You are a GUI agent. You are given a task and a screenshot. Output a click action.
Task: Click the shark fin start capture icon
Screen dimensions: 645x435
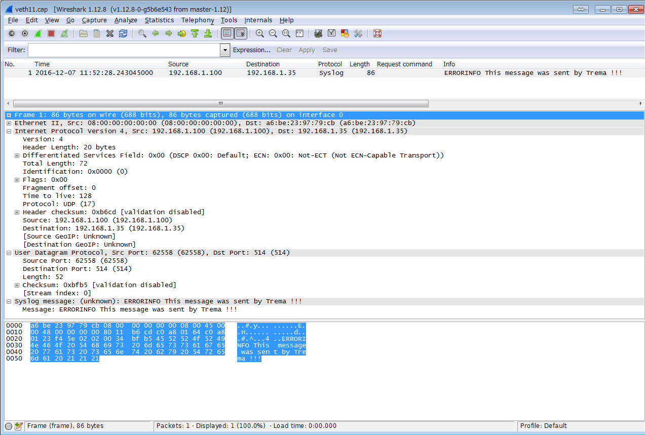point(38,34)
